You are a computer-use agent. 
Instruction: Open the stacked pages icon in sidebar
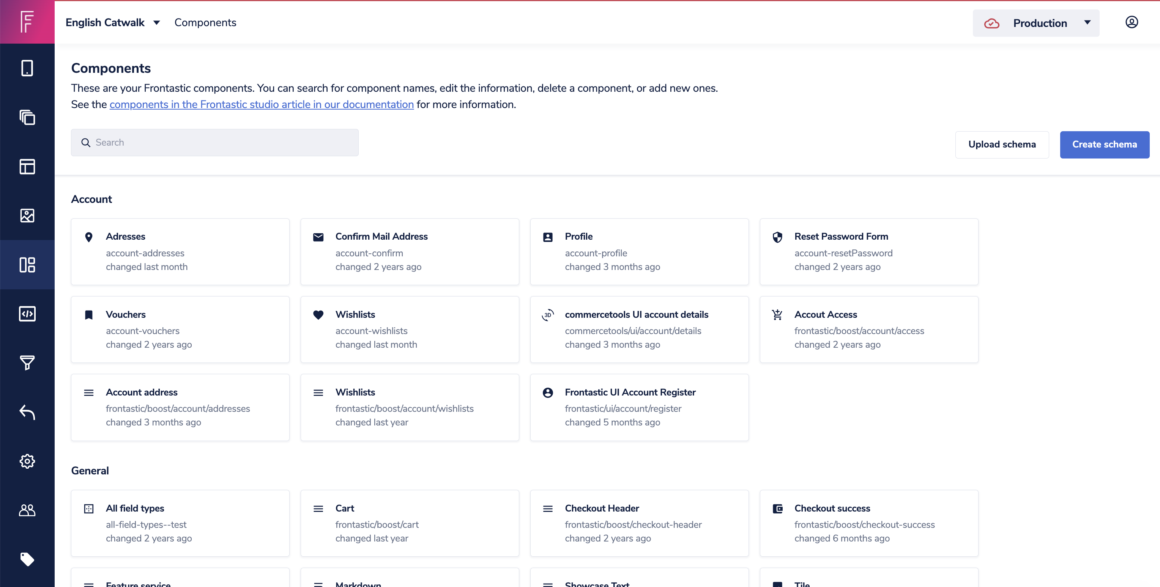pos(27,118)
